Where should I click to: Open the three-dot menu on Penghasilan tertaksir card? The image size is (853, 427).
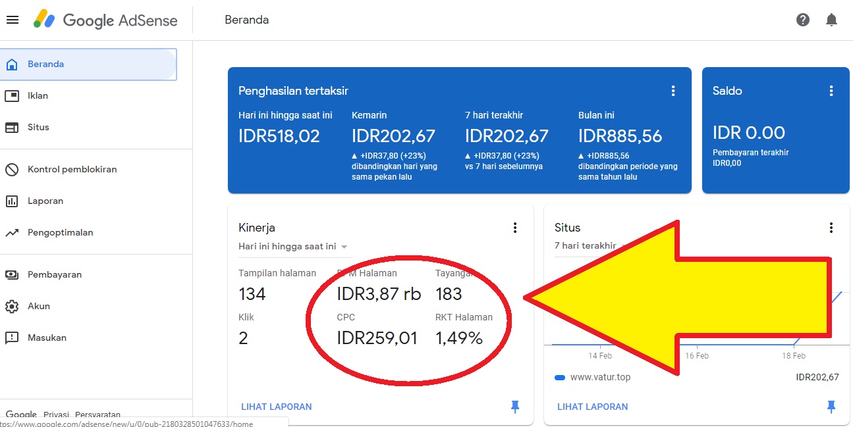673,91
